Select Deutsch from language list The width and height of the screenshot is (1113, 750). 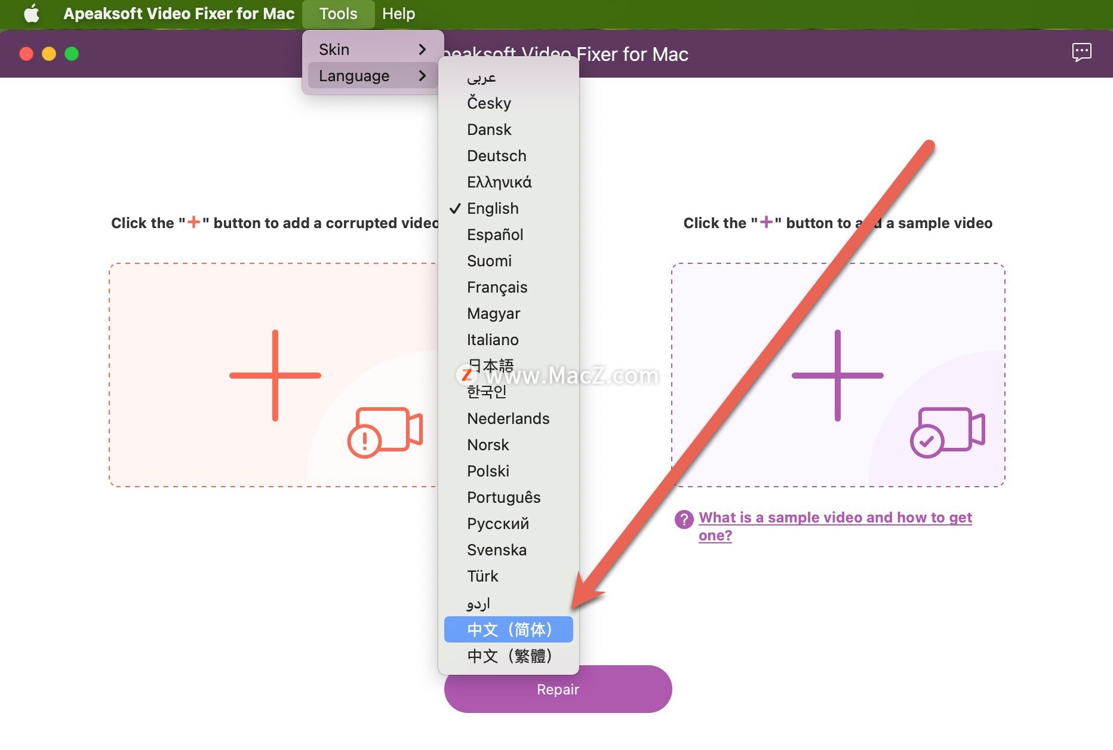[x=509, y=156]
